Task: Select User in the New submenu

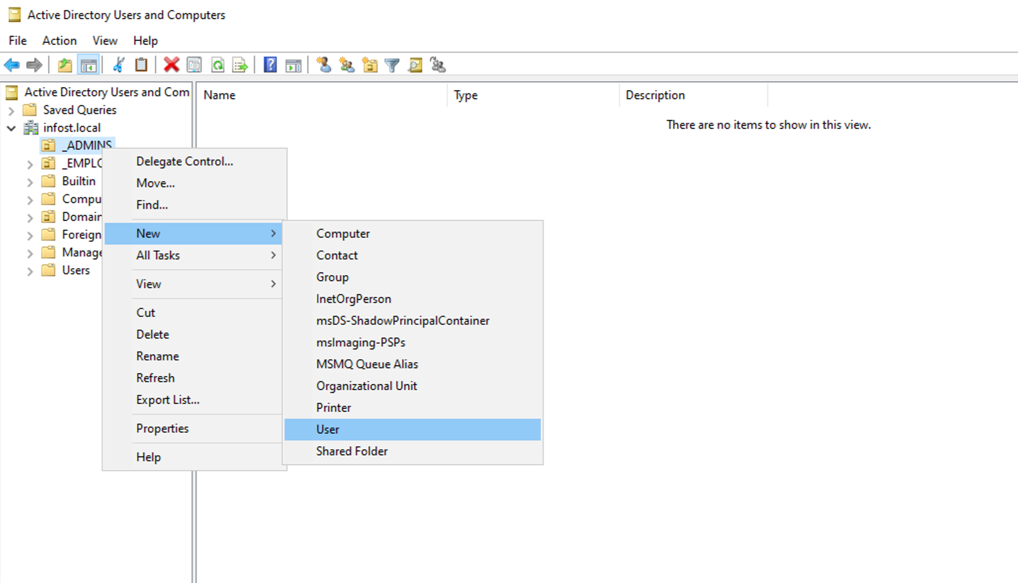Action: click(413, 429)
